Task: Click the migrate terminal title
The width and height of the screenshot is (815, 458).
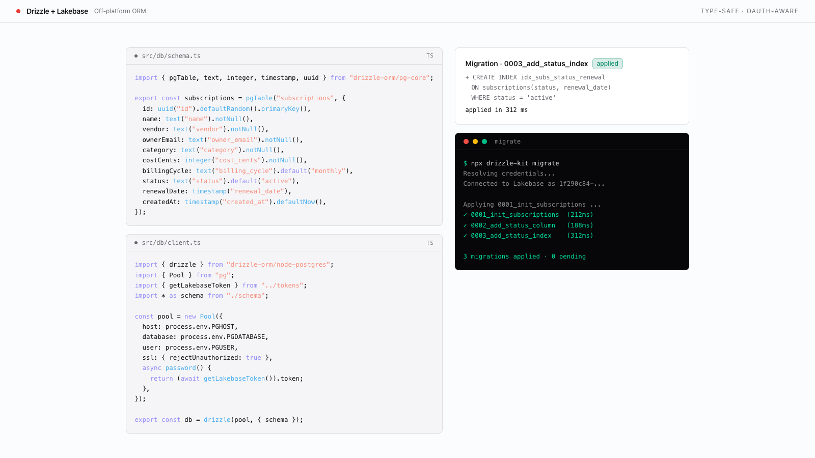Action: [508, 141]
